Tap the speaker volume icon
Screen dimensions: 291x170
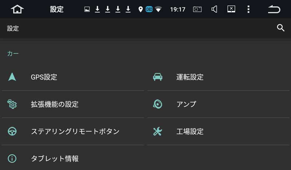click(214, 9)
